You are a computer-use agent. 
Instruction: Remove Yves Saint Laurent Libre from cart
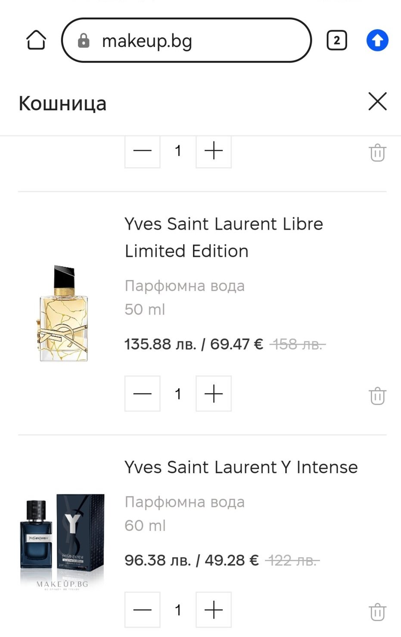[377, 396]
